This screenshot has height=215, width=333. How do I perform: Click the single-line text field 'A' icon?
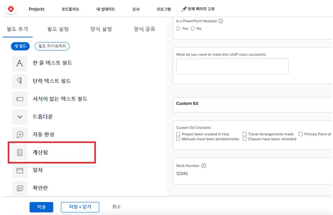[20, 63]
